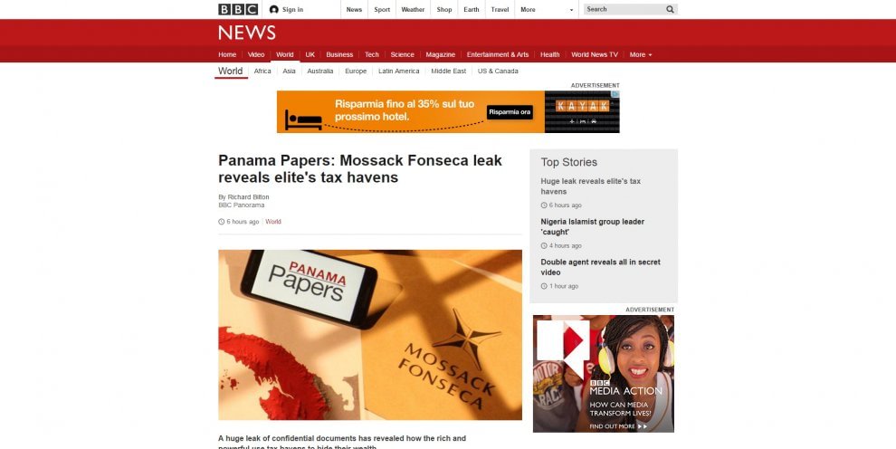Click the BBC logo blocks
The width and height of the screenshot is (896, 449).
[238, 9]
